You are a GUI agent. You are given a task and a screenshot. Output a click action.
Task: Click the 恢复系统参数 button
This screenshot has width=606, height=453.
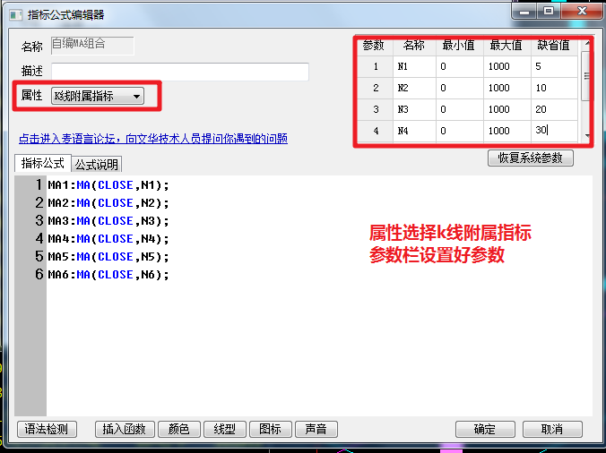(x=530, y=158)
